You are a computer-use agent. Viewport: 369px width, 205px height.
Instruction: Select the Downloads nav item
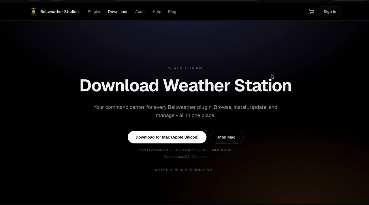tap(118, 12)
